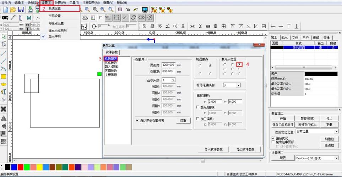
Task: Click the 开始 button
Action: pos(283,118)
